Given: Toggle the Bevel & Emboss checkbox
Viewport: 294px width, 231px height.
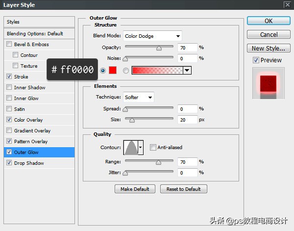Looking at the screenshot, I should point(9,44).
